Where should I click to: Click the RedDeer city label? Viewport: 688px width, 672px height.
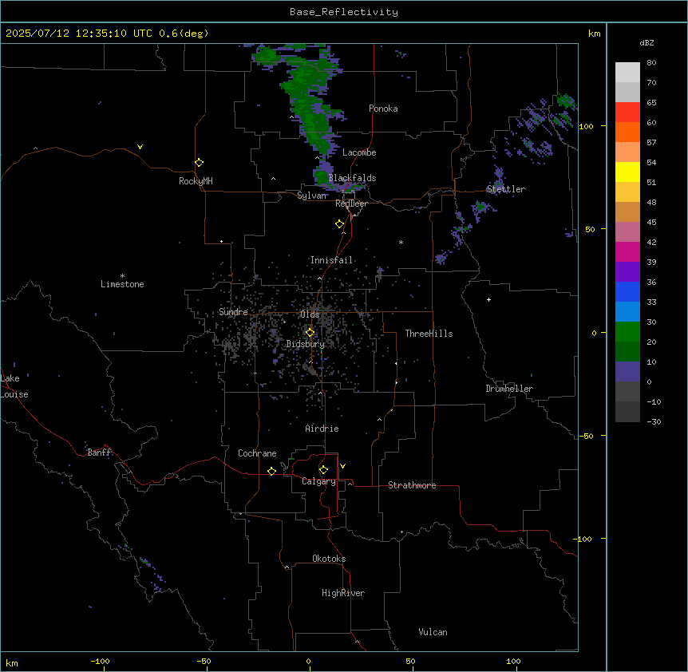(351, 204)
